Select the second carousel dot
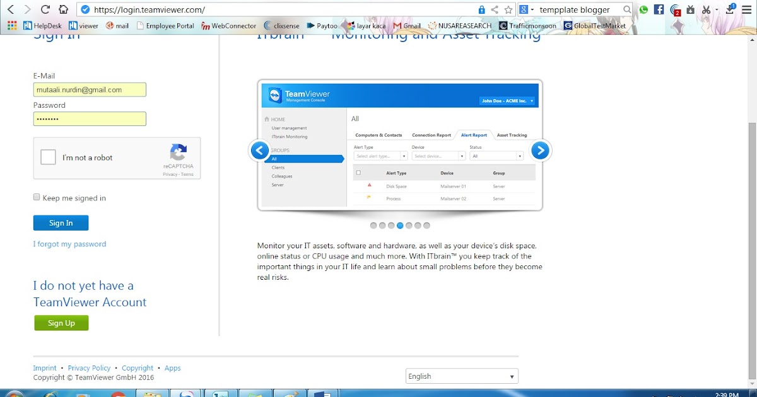The height and width of the screenshot is (397, 757). 382,225
